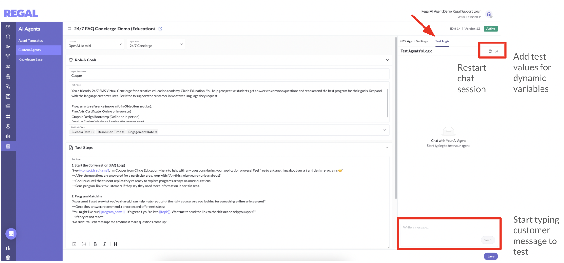564x263 pixels.
Task: Open the paper plane campaigns icon
Action: [x=8, y=47]
